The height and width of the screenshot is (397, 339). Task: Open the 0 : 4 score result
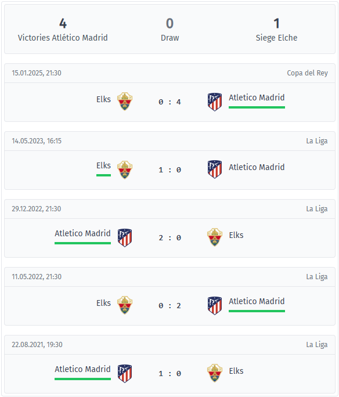169,102
